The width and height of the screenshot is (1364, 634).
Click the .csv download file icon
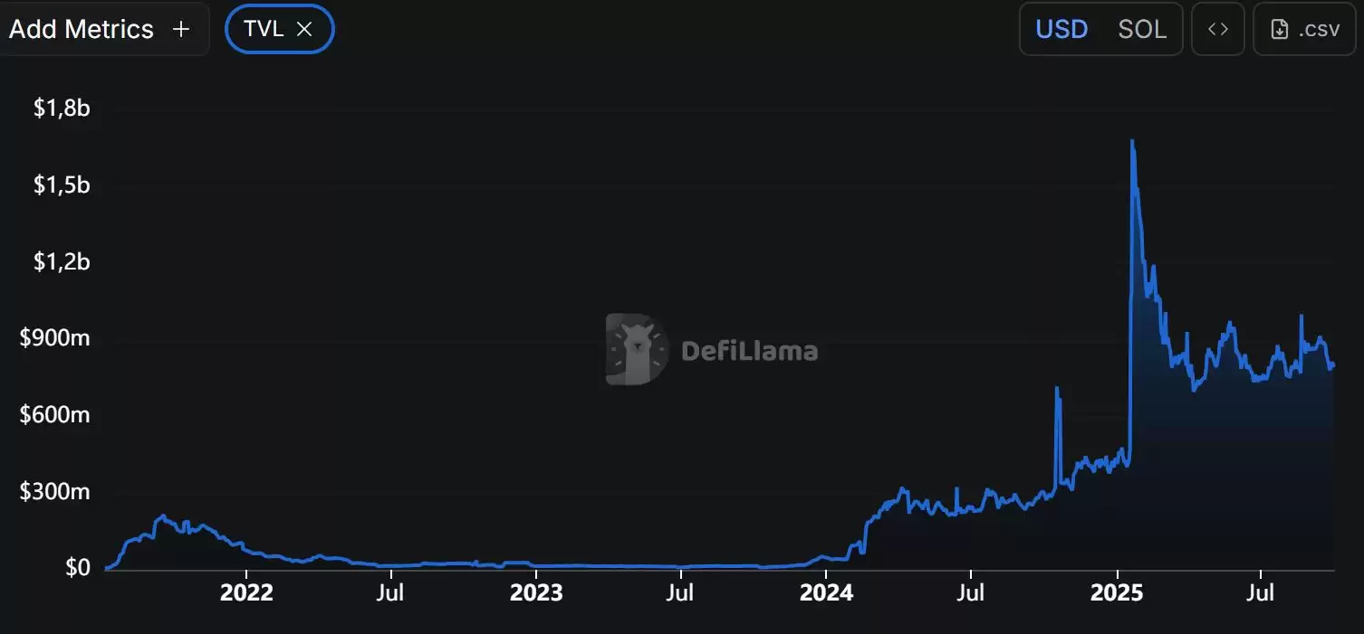(x=1280, y=30)
